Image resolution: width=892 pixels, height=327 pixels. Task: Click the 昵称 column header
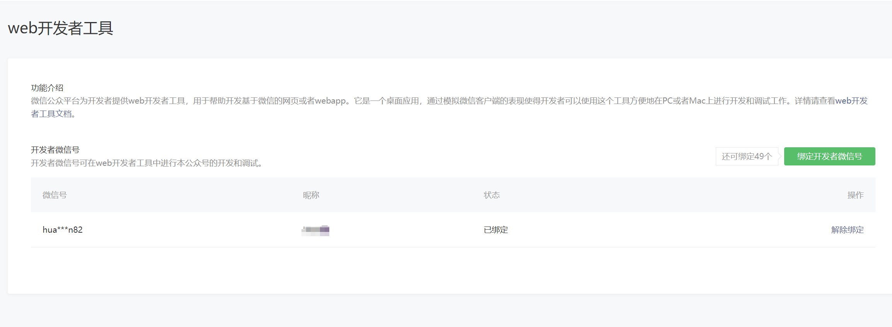(x=311, y=195)
